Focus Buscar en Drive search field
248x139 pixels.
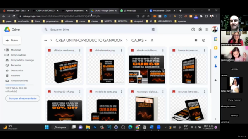[x=100, y=29]
